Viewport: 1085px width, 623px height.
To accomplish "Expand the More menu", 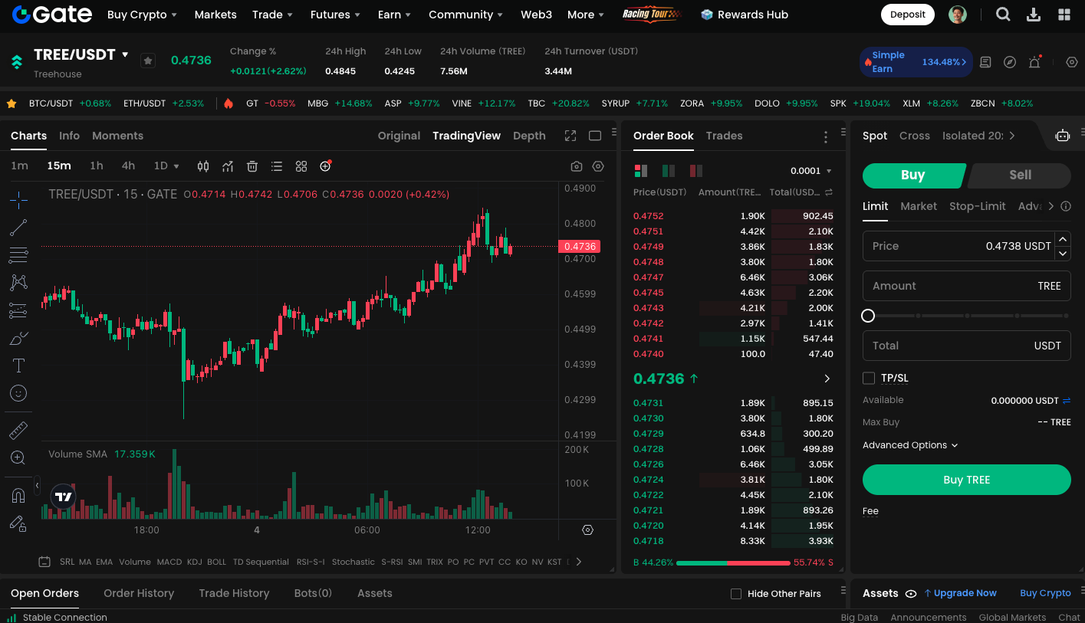I will coord(586,15).
